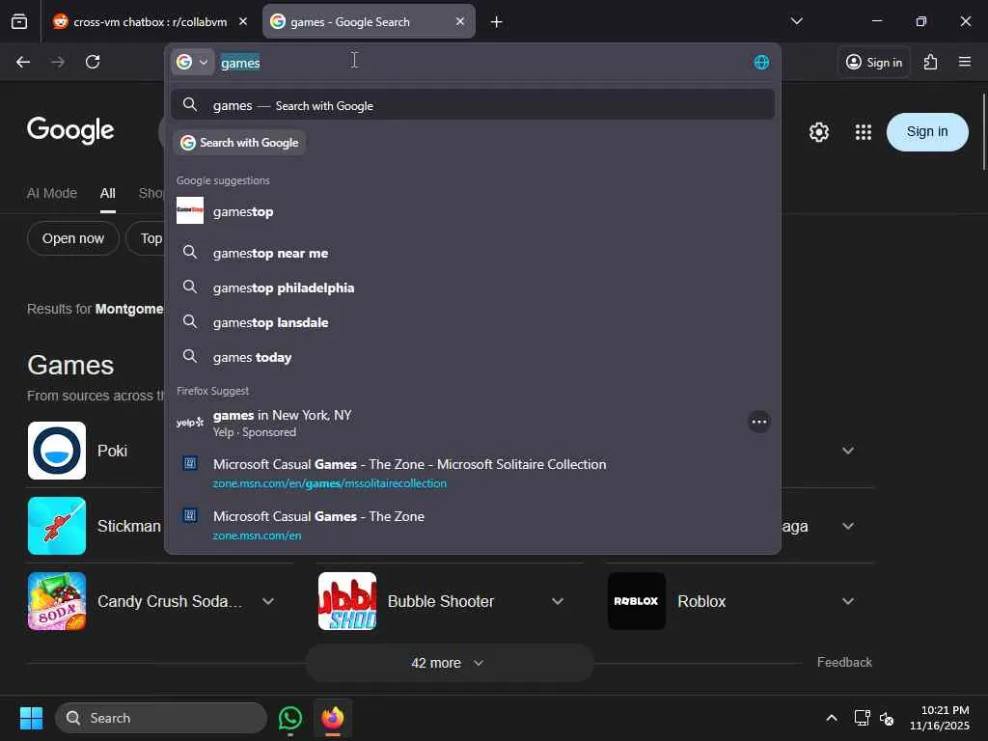Open Microsoft Casual Games - The Zone entry

[473, 525]
